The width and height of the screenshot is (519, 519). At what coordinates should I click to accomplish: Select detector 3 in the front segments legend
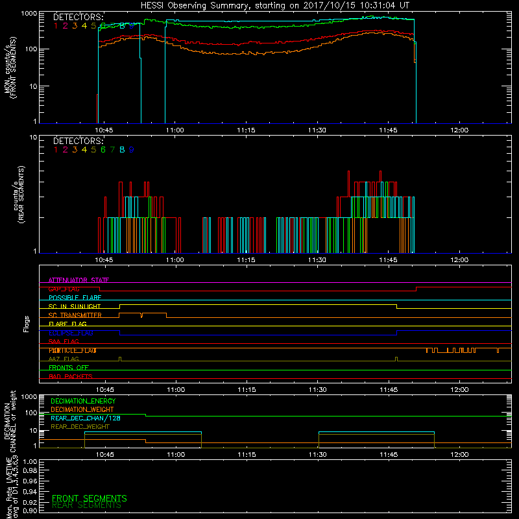75,26
